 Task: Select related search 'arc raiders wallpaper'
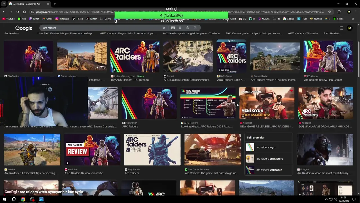click(x=269, y=170)
